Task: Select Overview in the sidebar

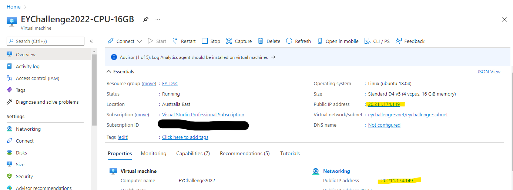Action: [x=46, y=54]
